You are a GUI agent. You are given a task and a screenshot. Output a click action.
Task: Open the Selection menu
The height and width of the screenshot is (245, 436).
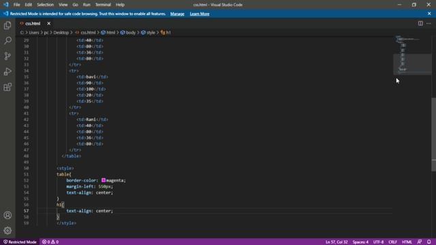[46, 5]
